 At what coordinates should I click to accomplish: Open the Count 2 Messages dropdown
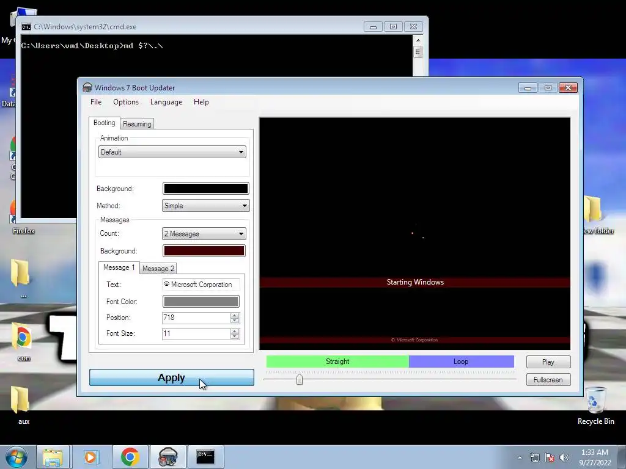coord(204,234)
